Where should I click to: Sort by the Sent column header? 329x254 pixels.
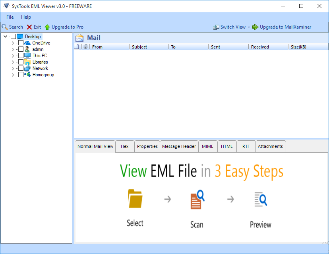coord(228,47)
